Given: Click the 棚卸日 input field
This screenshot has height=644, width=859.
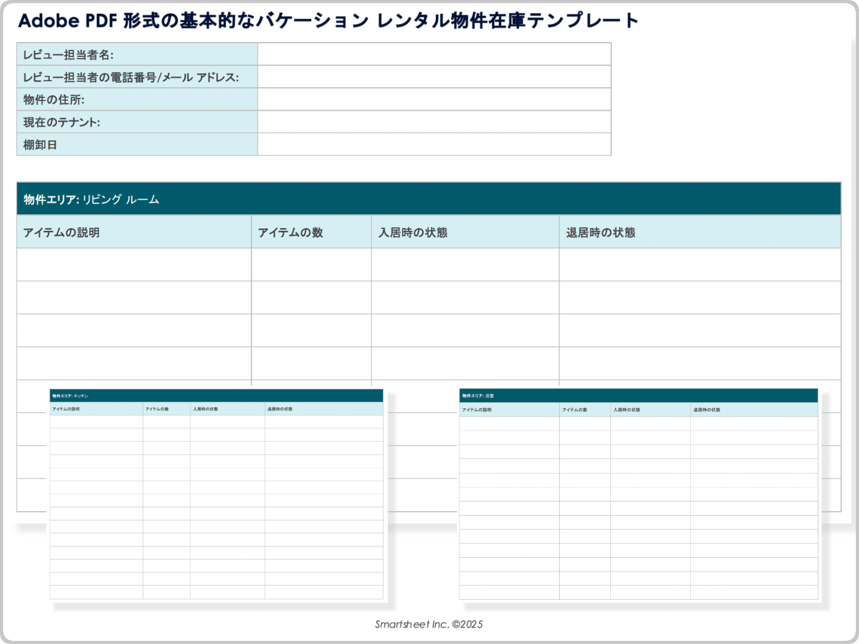Looking at the screenshot, I should click(434, 144).
